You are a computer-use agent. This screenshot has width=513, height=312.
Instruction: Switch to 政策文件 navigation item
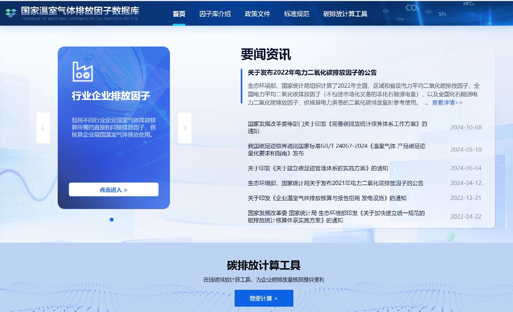tap(257, 14)
